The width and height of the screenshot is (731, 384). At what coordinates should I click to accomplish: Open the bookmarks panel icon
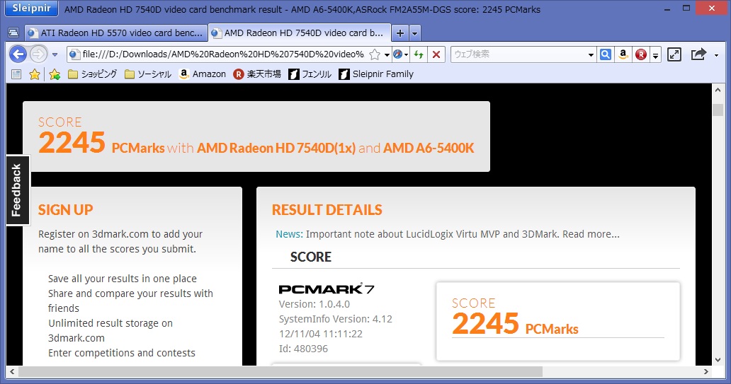tap(16, 74)
